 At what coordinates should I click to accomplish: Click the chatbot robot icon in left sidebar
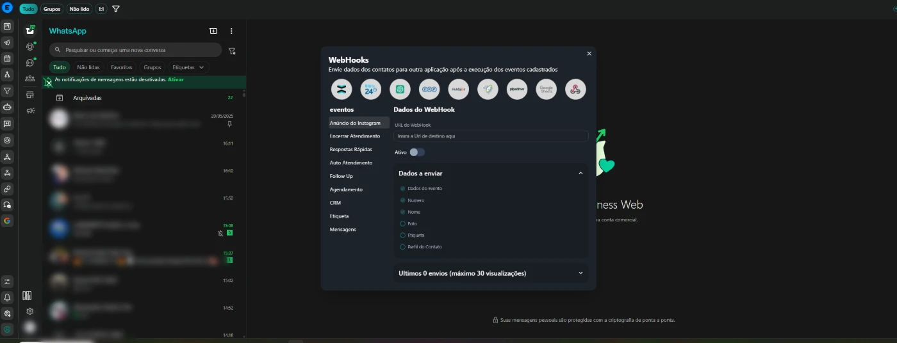(x=7, y=108)
